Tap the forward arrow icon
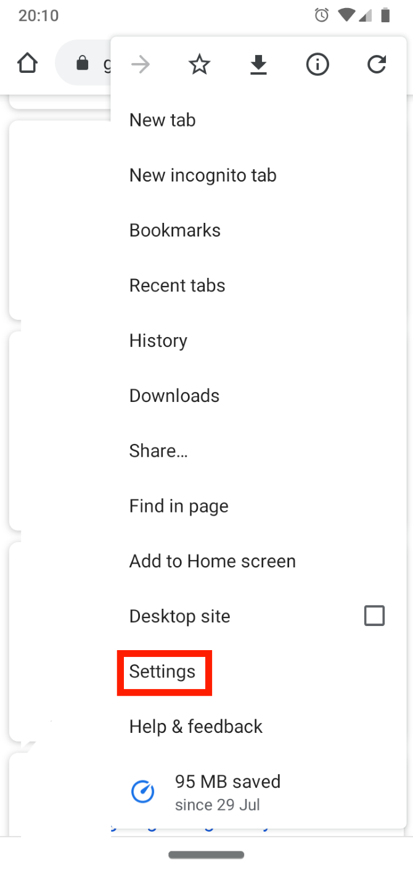Viewport: 413px width, 873px height. 141,64
